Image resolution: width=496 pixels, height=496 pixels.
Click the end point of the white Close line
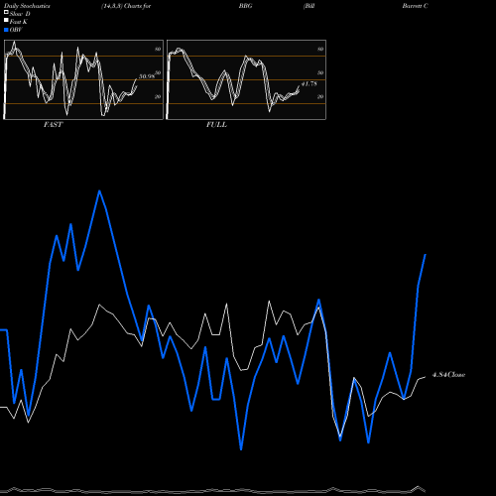426,377
